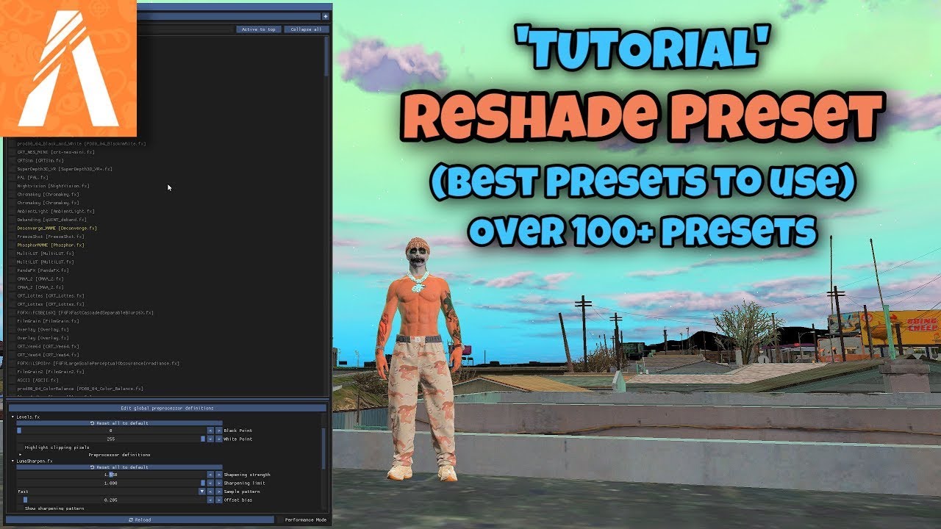Select row 'FGFX::LSPOIrr' effect
The image size is (941, 529).
[98, 363]
